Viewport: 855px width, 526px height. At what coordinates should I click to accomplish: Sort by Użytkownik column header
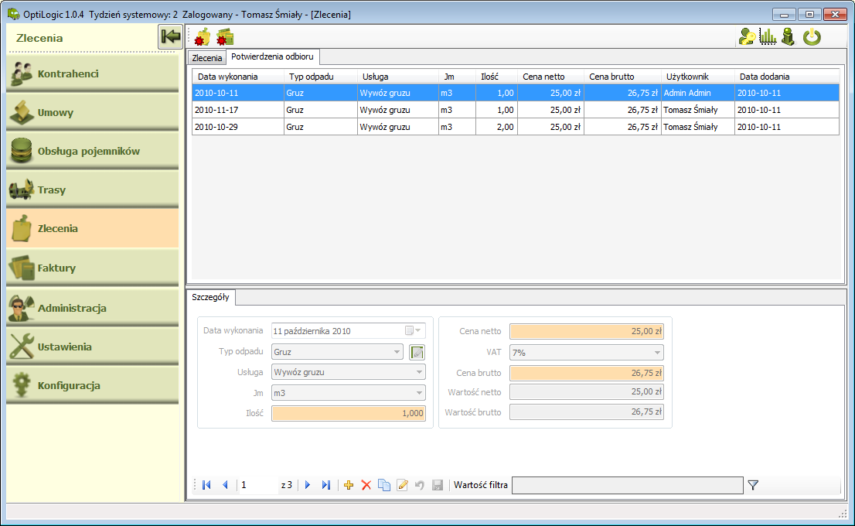pyautogui.click(x=698, y=77)
